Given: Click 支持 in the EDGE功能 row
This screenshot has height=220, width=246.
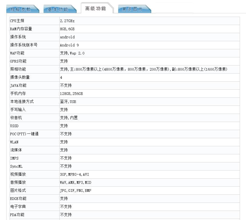Looking at the screenshot, I should [x=64, y=199].
